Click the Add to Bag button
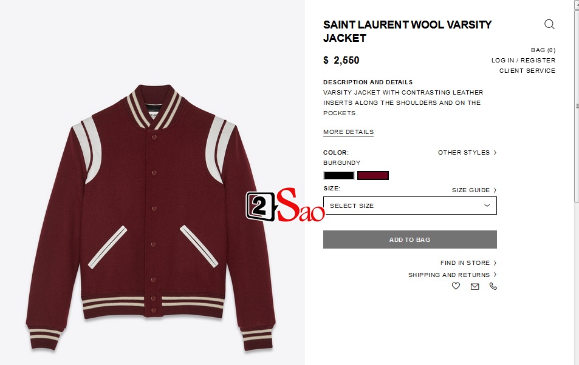579x365 pixels. [x=410, y=239]
